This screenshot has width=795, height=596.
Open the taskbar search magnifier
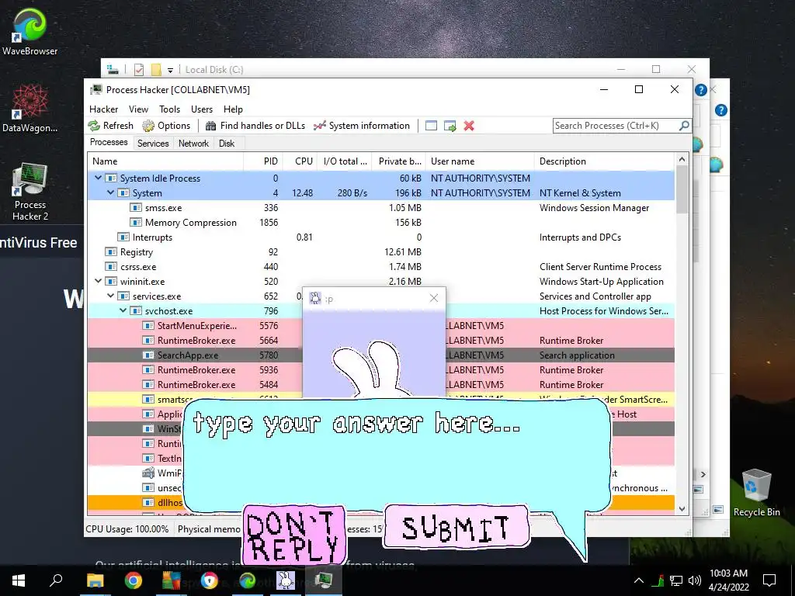point(56,580)
